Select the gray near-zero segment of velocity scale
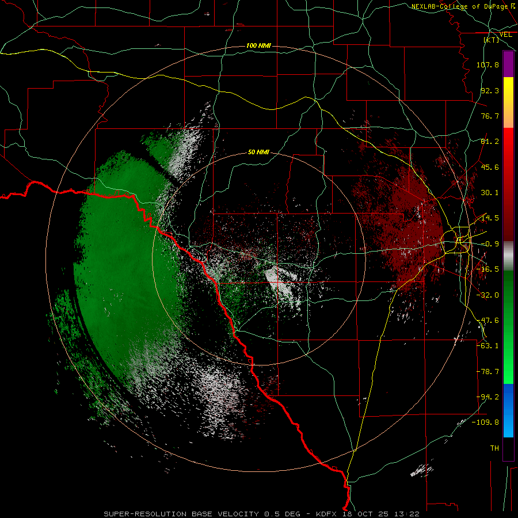 [x=508, y=256]
